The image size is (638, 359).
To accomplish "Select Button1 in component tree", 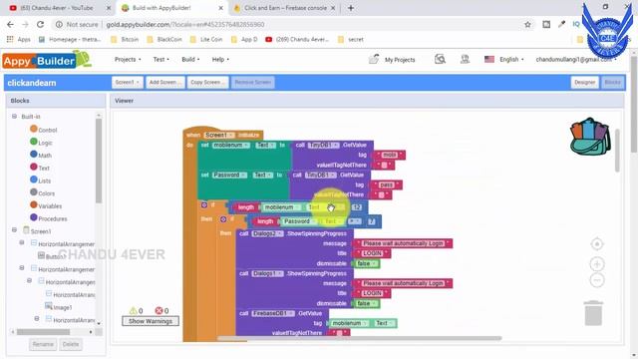I will click(52, 256).
